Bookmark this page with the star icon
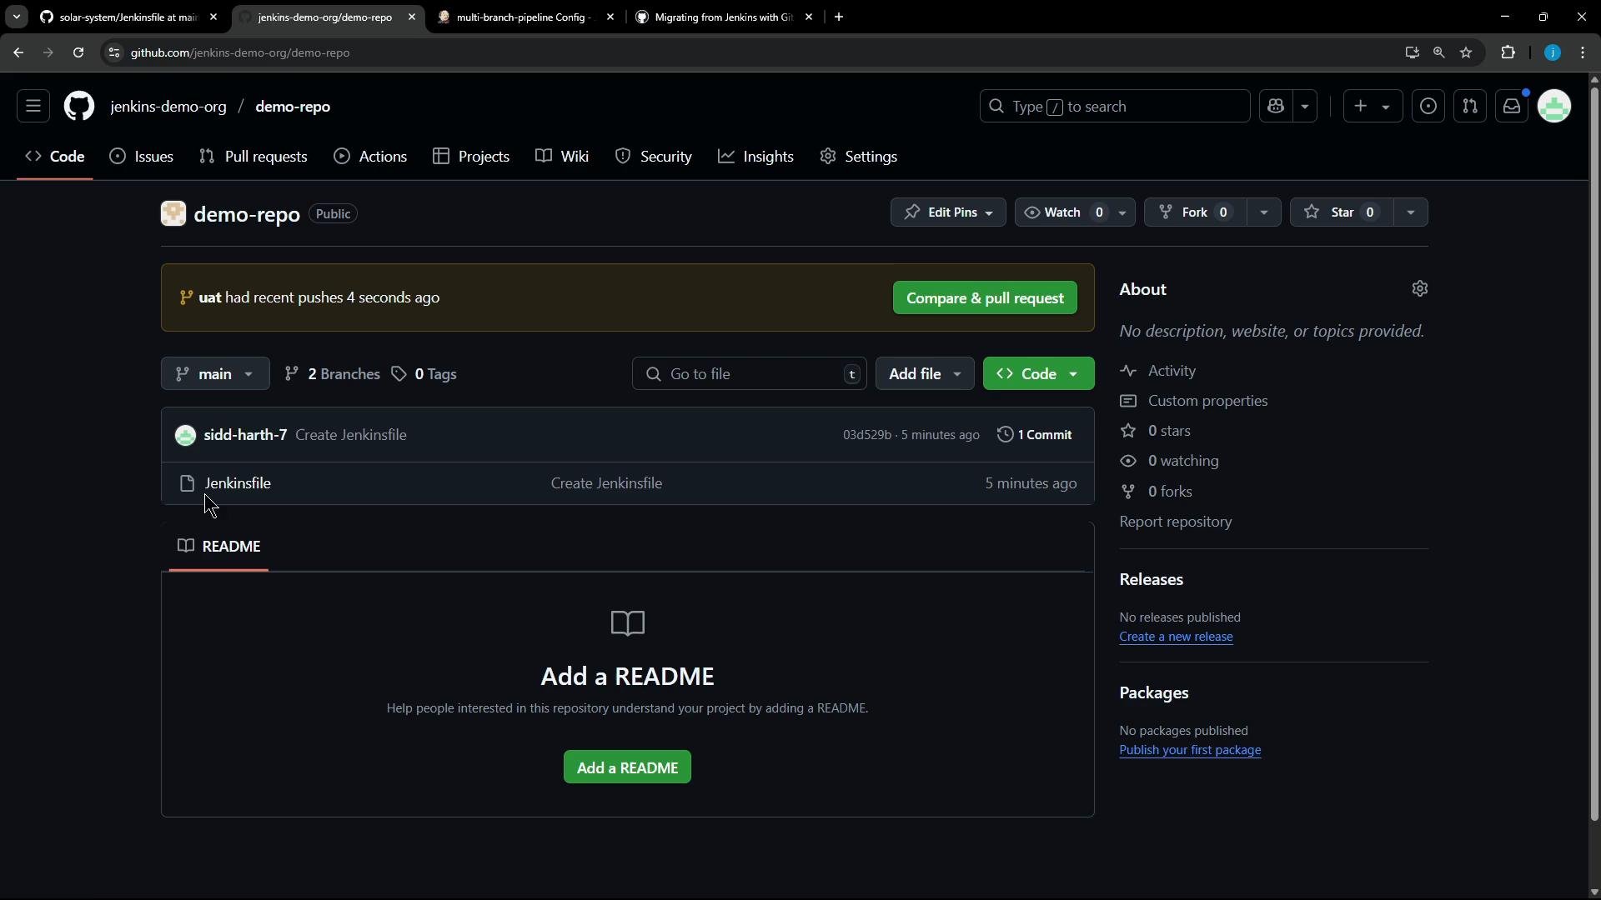This screenshot has height=900, width=1601. tap(1466, 52)
